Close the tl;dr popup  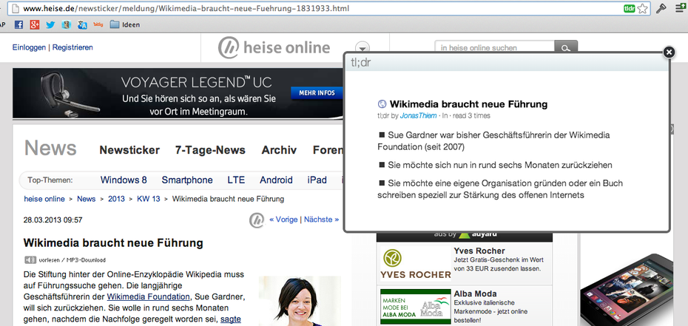click(x=669, y=52)
